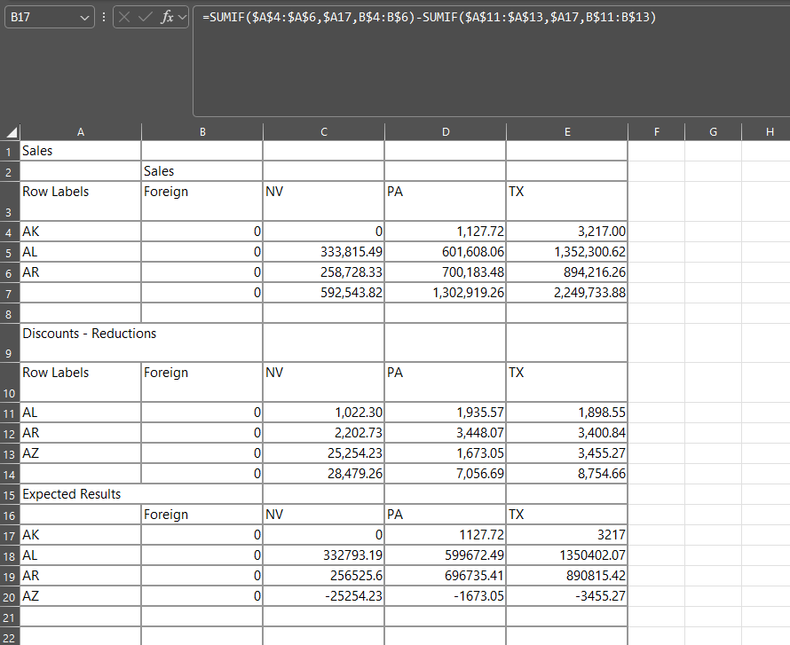Click 'Row Labels' cell in row 3
This screenshot has width=790, height=645.
pyautogui.click(x=81, y=201)
